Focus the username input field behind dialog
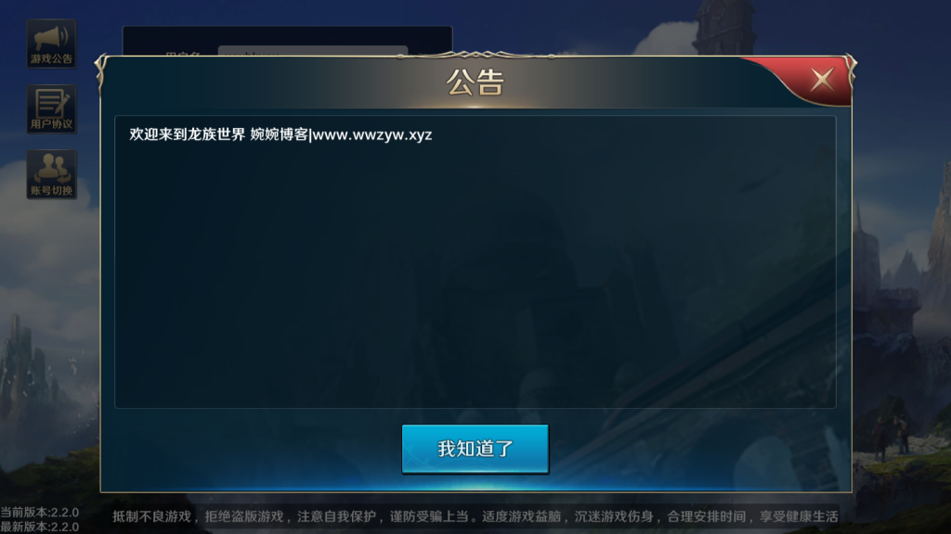This screenshot has height=534, width=951. (x=313, y=51)
